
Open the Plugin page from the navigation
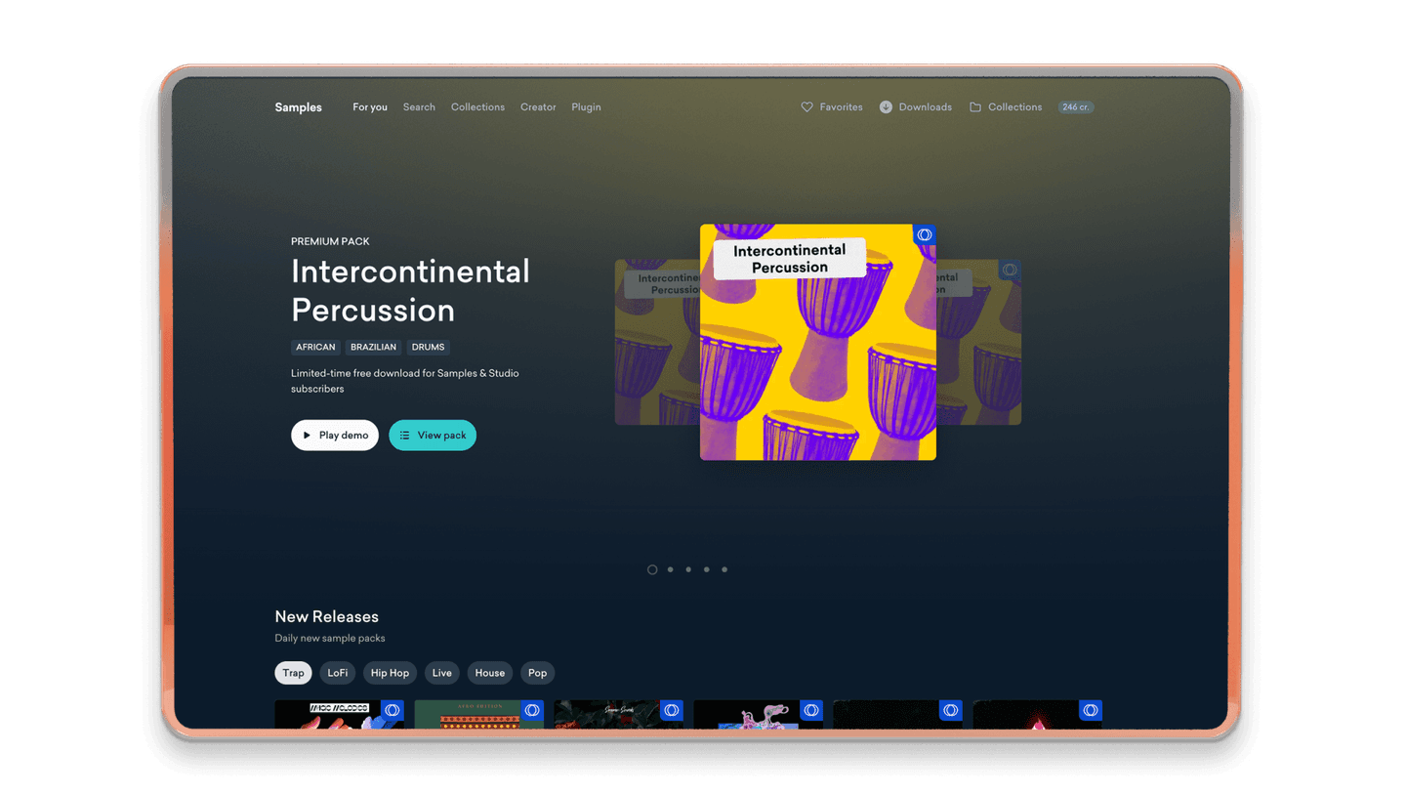point(586,107)
